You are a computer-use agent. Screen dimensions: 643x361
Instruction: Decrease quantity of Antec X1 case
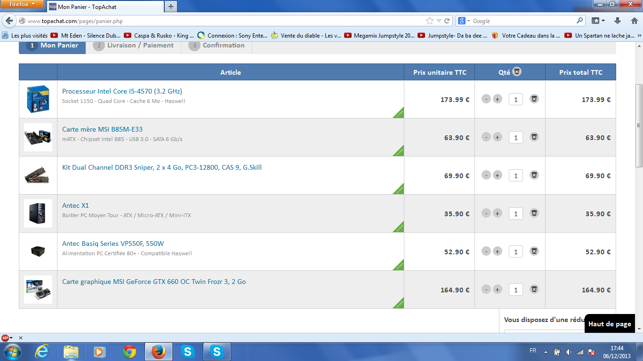(x=486, y=213)
